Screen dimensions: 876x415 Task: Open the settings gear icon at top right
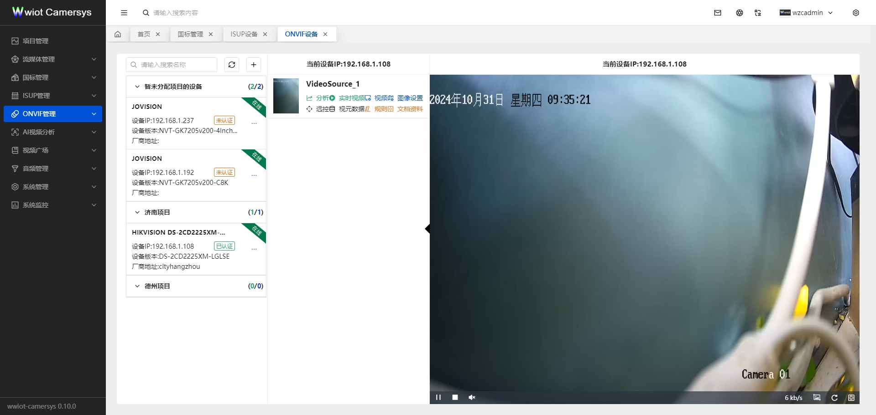click(x=856, y=13)
